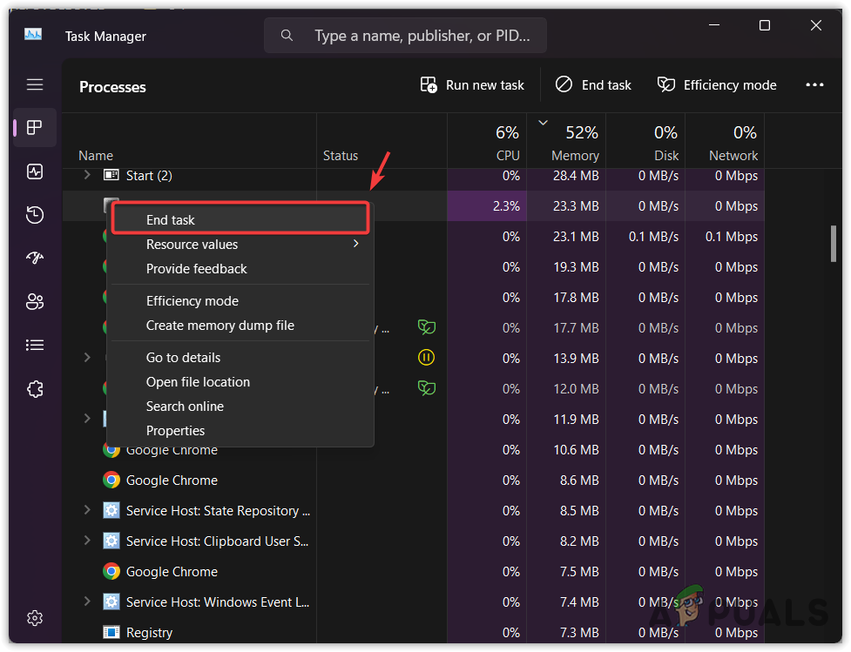Open App history sidebar icon

click(35, 215)
